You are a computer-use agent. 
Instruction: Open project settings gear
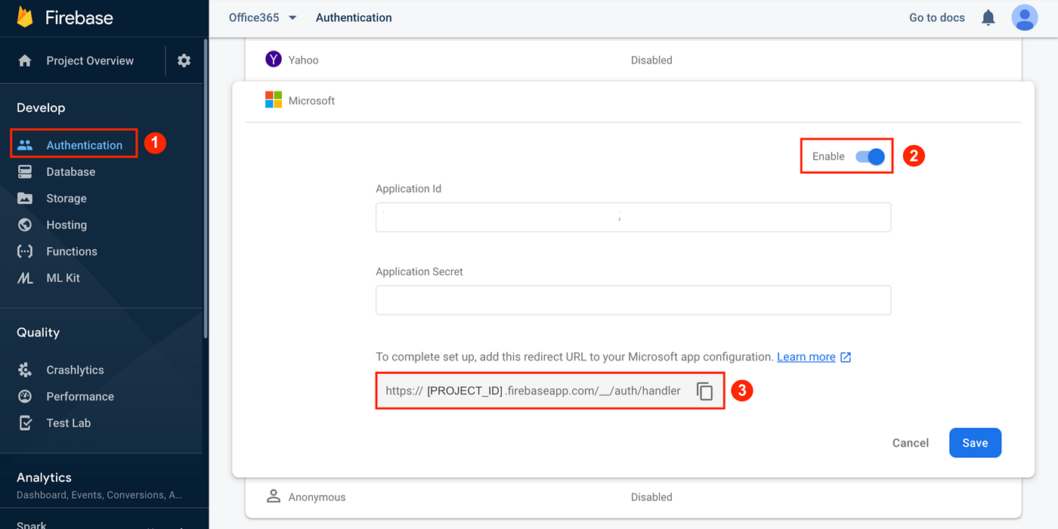coord(184,60)
